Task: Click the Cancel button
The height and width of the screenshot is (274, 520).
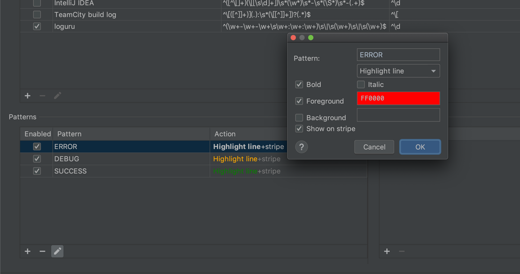Action: [374, 147]
